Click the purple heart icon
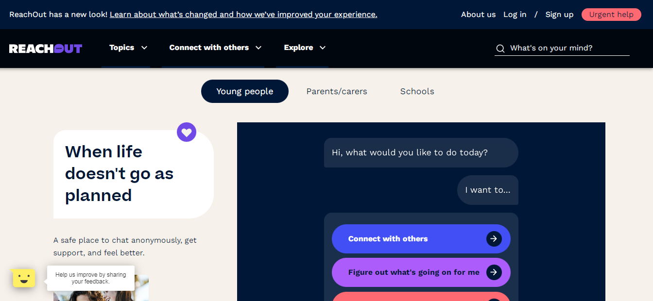The width and height of the screenshot is (653, 301). point(187,132)
